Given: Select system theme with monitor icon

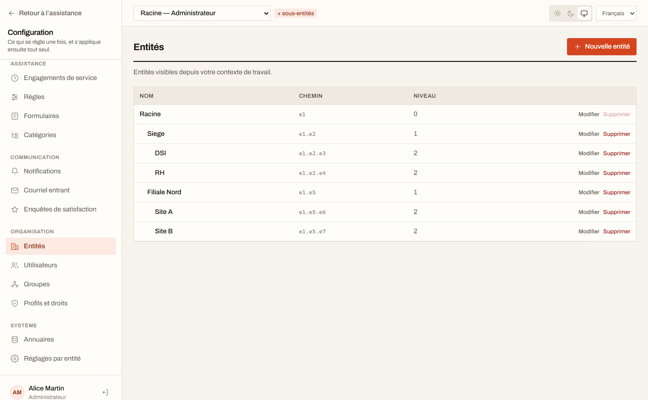Looking at the screenshot, I should click(x=584, y=13).
